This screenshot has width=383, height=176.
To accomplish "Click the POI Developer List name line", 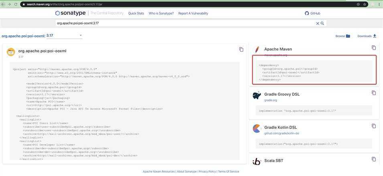I will (49, 144).
